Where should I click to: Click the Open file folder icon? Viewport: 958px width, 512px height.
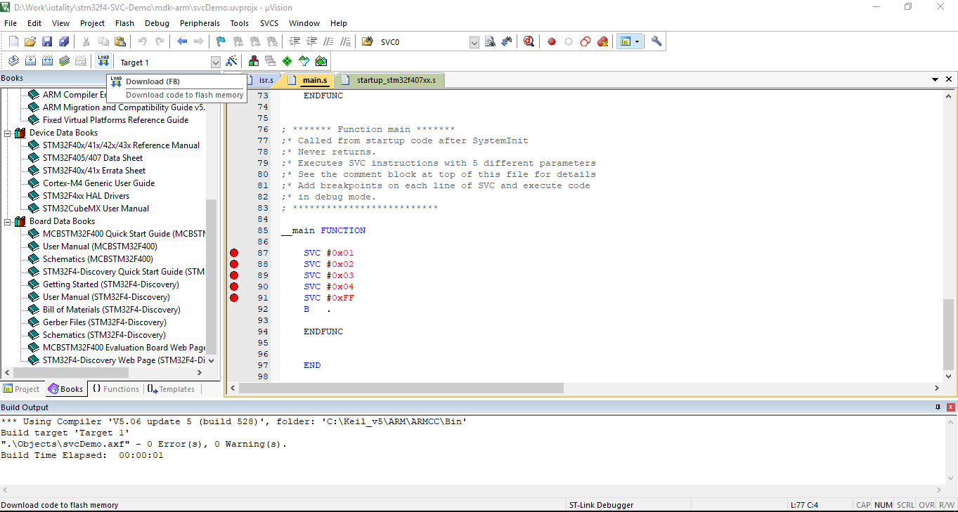(x=30, y=42)
